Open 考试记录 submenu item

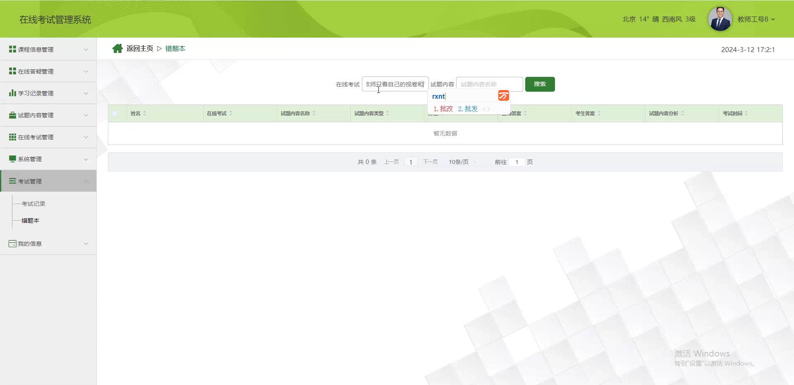pos(33,204)
